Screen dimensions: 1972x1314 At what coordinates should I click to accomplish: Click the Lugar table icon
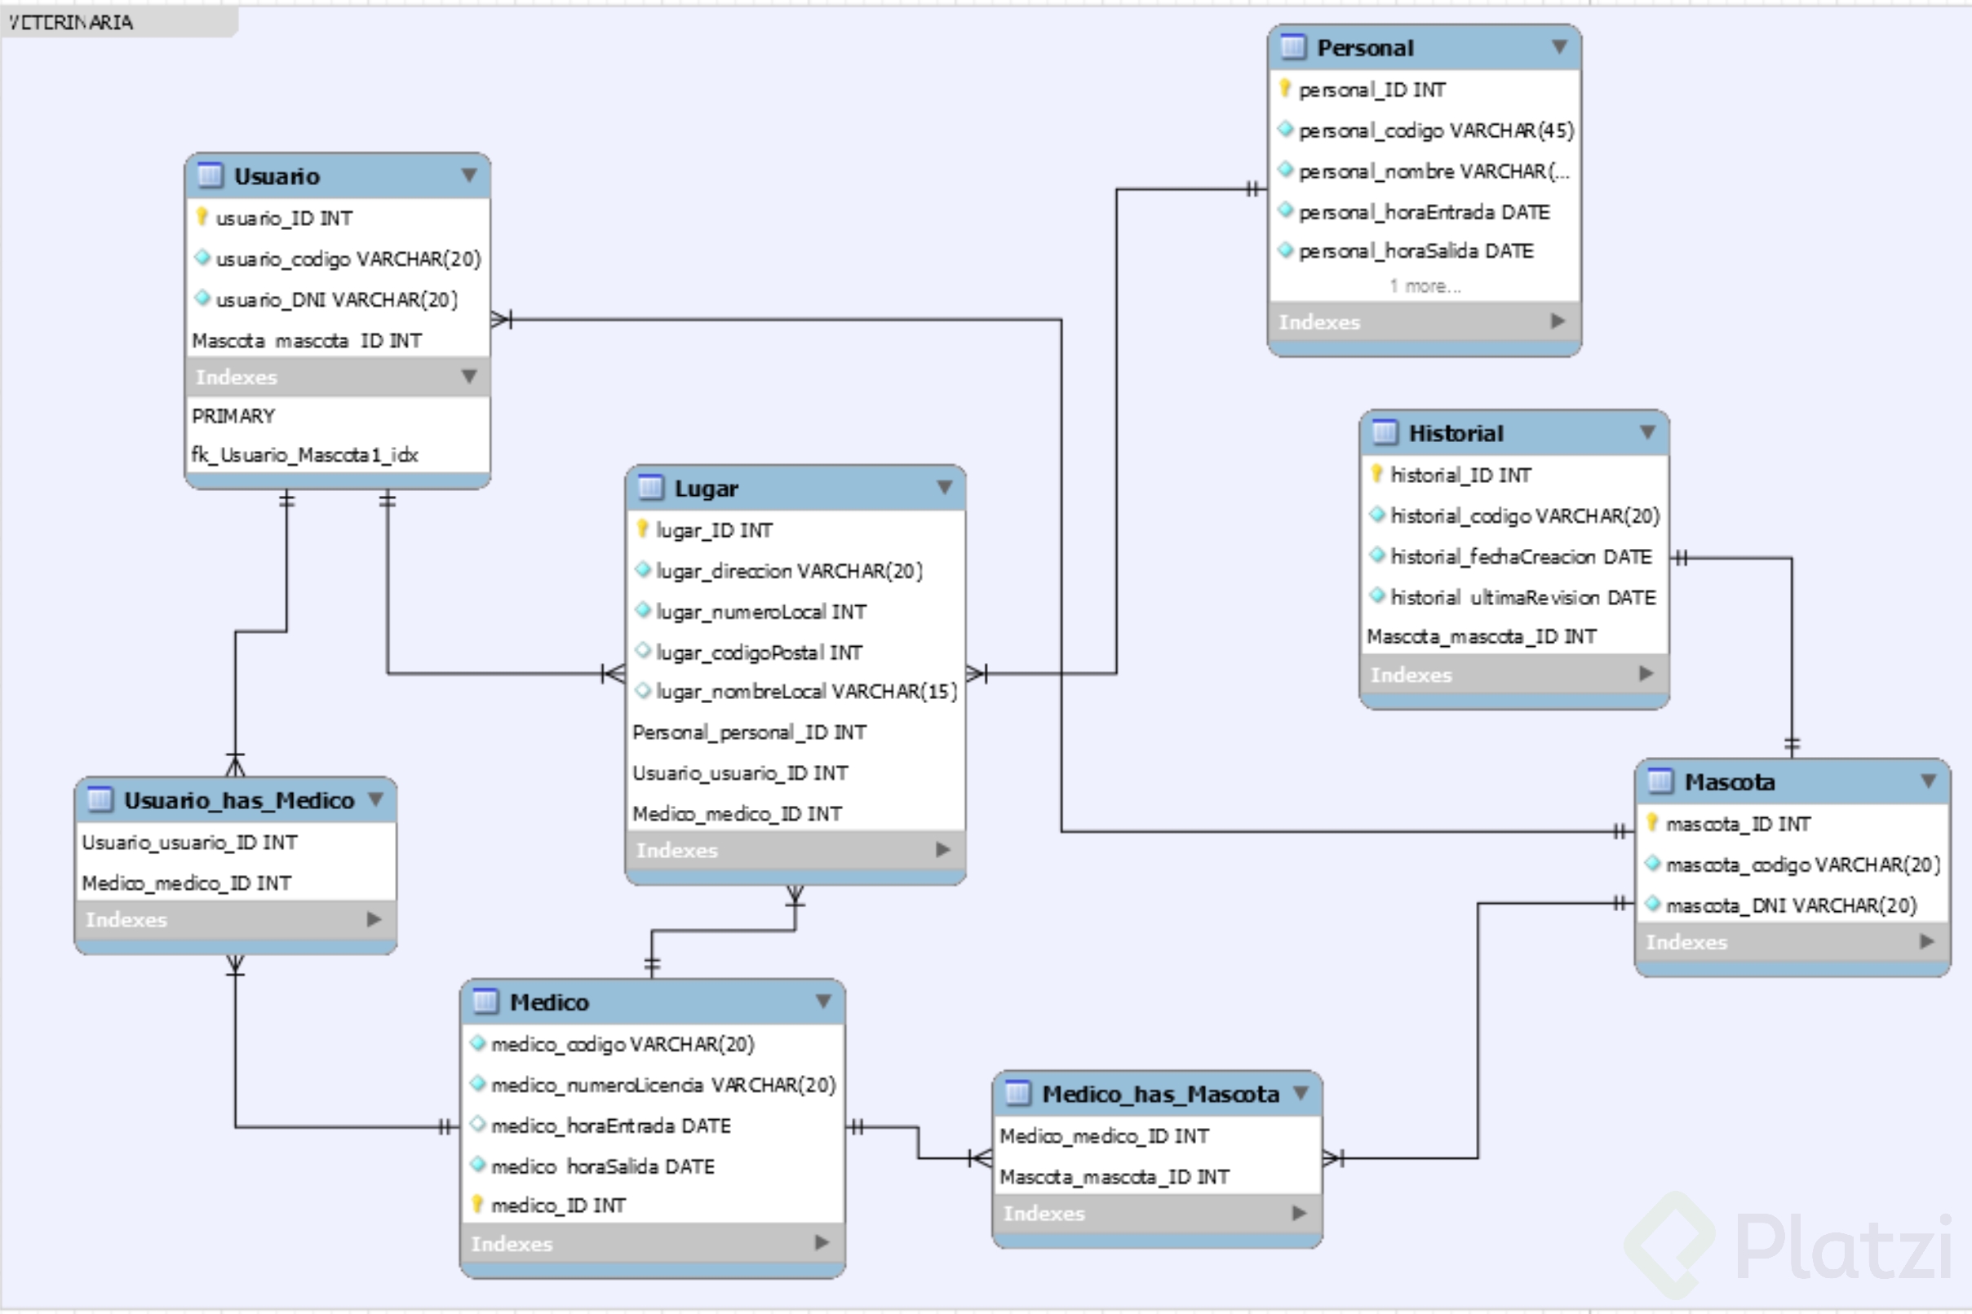(650, 488)
